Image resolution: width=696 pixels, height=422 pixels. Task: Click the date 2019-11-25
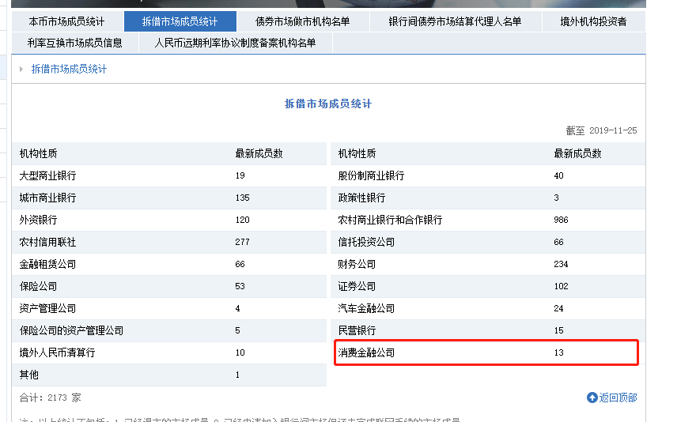pos(613,130)
